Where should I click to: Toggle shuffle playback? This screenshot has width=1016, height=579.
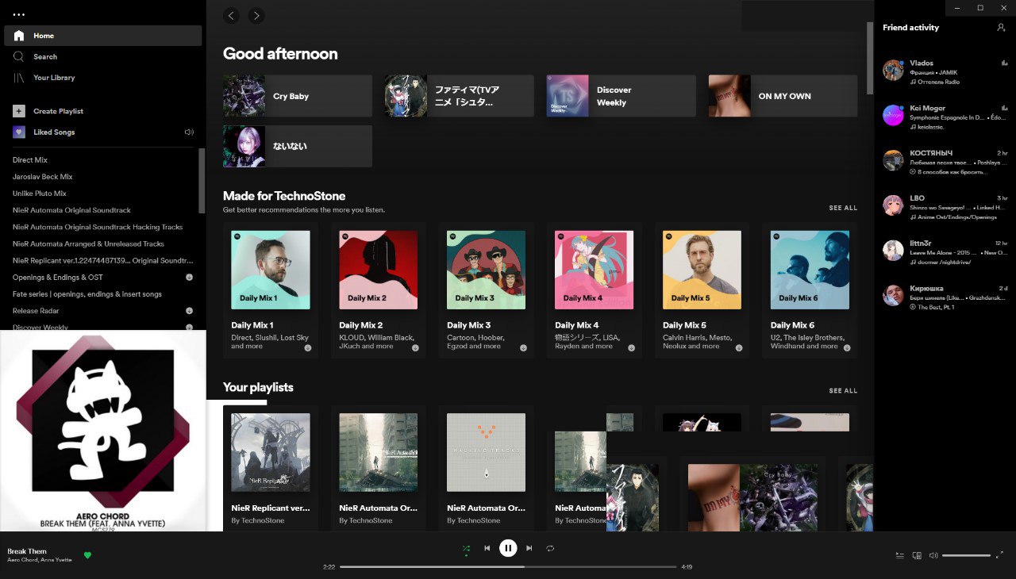pyautogui.click(x=466, y=548)
